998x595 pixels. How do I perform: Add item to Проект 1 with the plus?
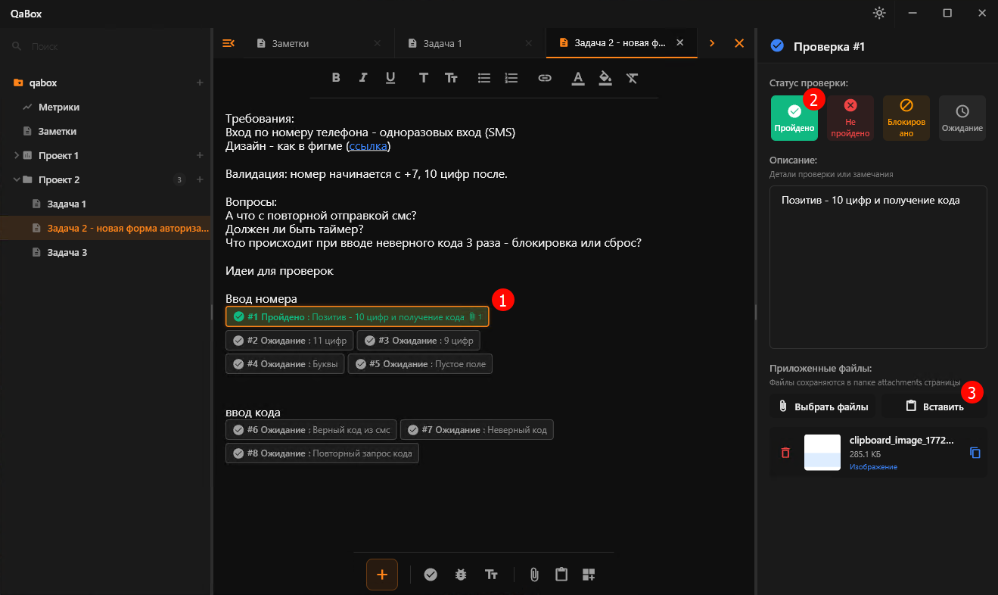pyautogui.click(x=200, y=155)
